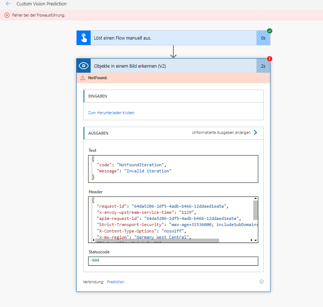Click the red error circle icon in the banner

point(7,15)
